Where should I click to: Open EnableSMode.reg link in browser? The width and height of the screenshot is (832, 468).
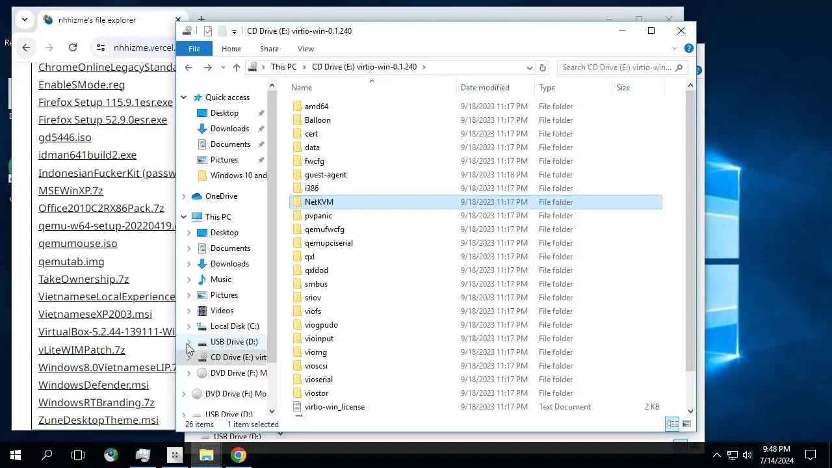tap(81, 84)
